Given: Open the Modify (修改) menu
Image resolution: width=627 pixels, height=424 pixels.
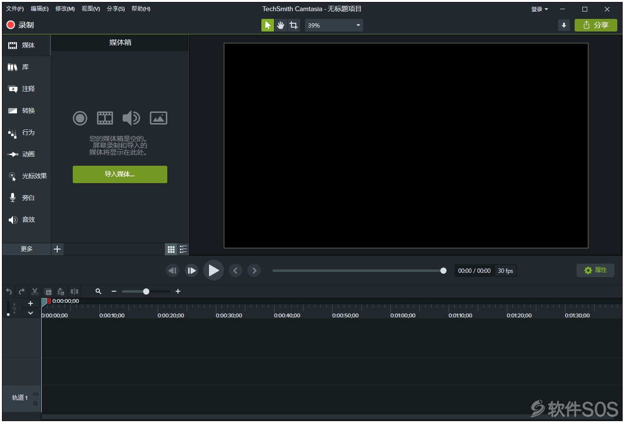Looking at the screenshot, I should (x=65, y=9).
